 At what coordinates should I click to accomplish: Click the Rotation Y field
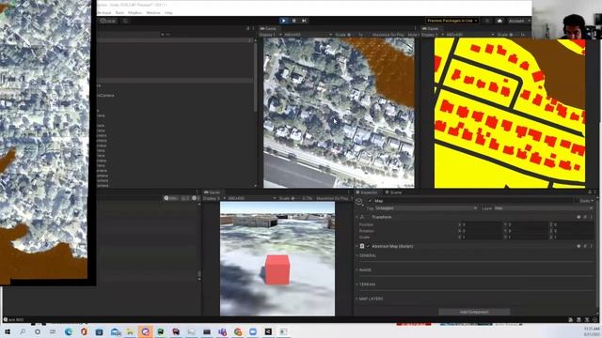click(x=528, y=231)
